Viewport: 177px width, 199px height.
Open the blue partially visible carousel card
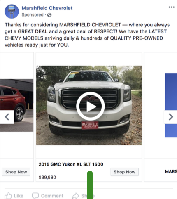(x=171, y=105)
